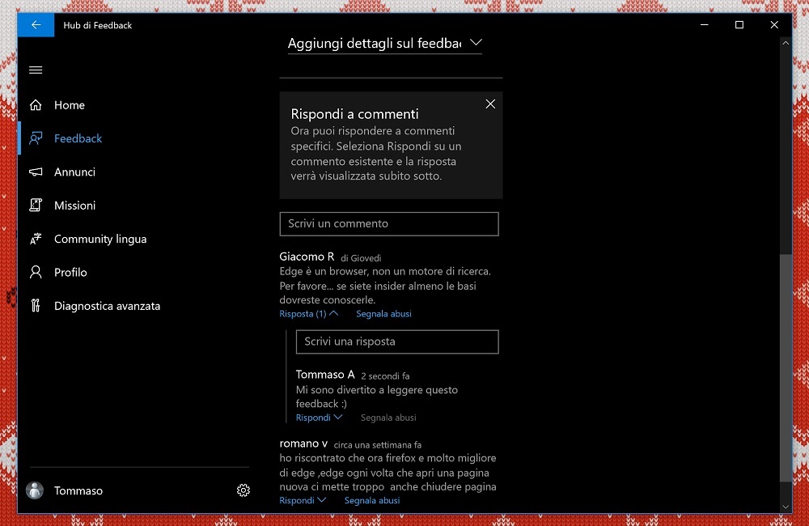The width and height of the screenshot is (809, 526).
Task: Report abuse on Giacomo R's comment
Action: click(383, 314)
